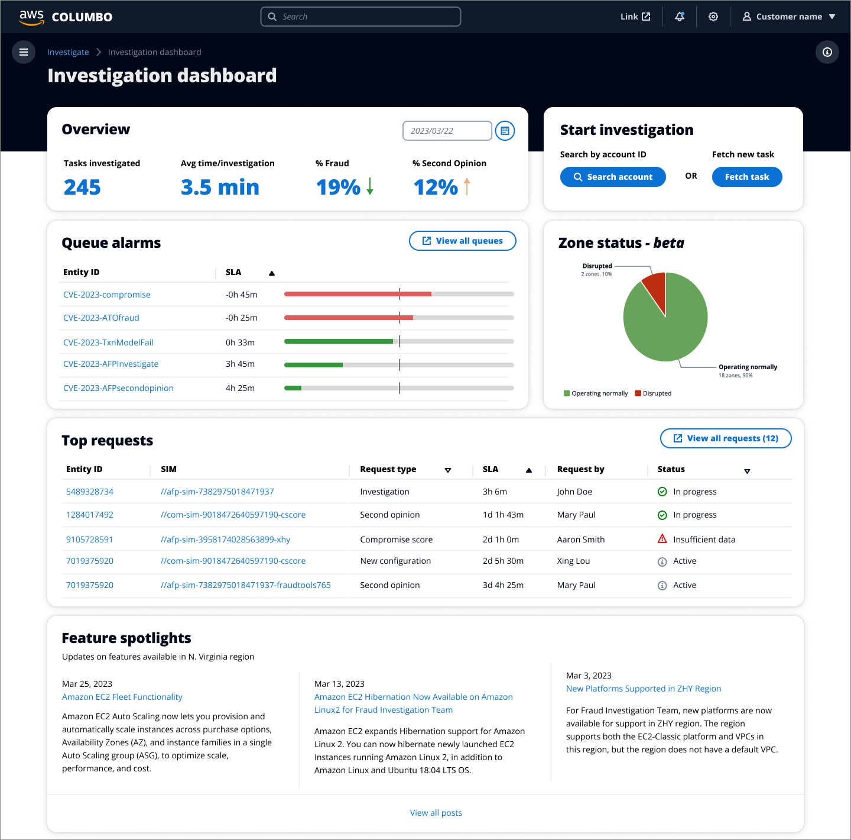Open the notifications bell
851x840 pixels.
coord(680,17)
